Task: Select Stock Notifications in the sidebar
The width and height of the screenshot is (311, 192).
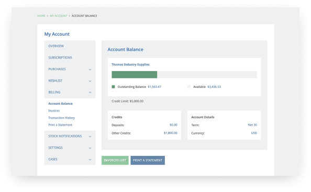Action: [x=65, y=137]
